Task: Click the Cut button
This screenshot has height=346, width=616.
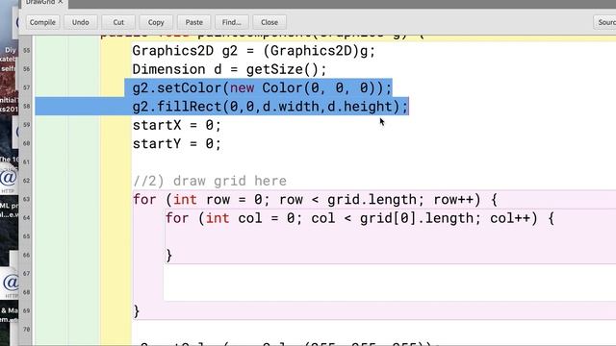Action: [x=118, y=22]
